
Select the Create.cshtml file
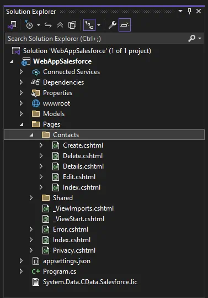click(x=83, y=145)
